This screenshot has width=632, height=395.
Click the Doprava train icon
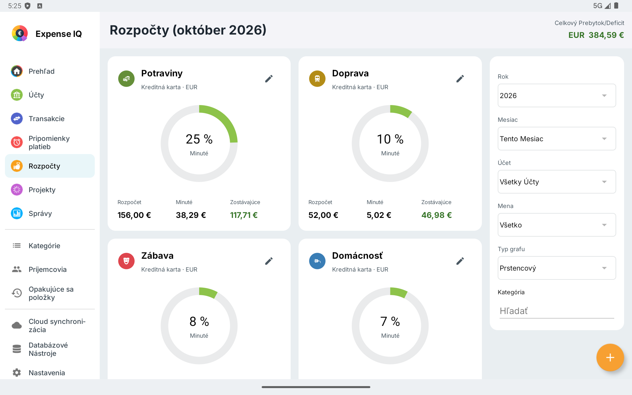coord(317,79)
